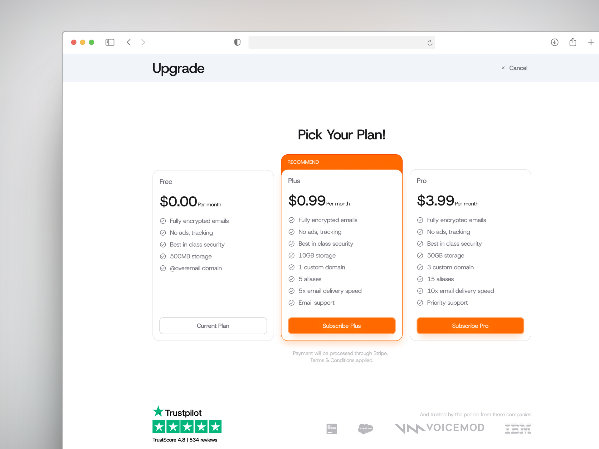599x449 pixels.
Task: Click the Trustpilot logo
Action: point(177,412)
